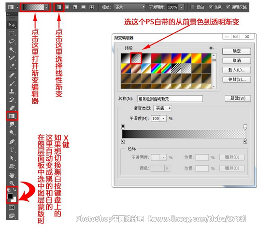Open the 模式 blend mode dropdown
Screen dimensions: 273x228
coord(129,7)
